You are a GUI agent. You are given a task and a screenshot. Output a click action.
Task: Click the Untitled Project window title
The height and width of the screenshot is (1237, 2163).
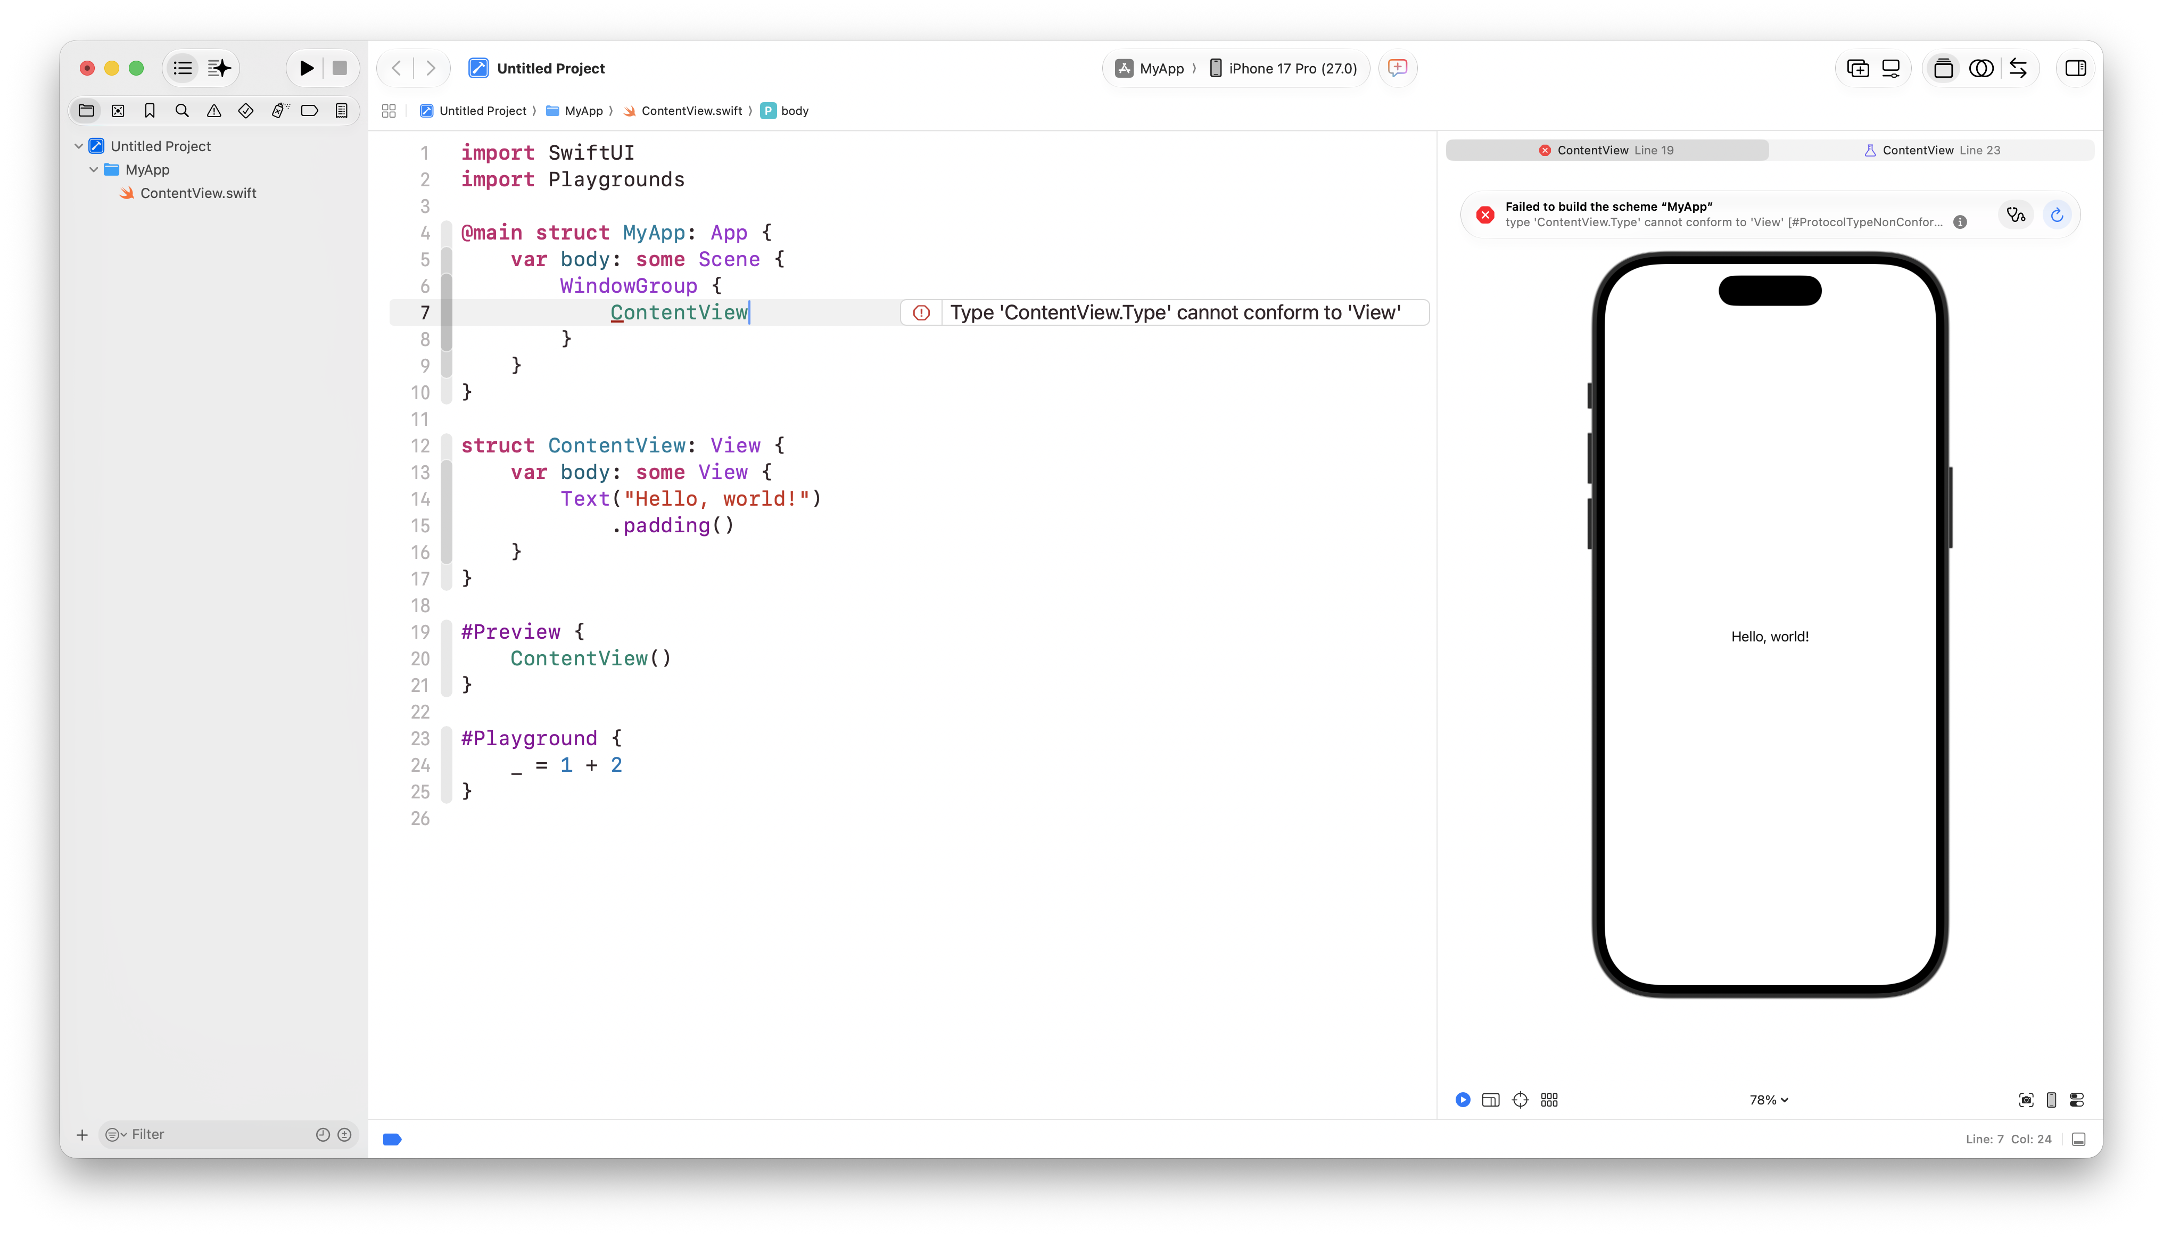[x=550, y=68]
